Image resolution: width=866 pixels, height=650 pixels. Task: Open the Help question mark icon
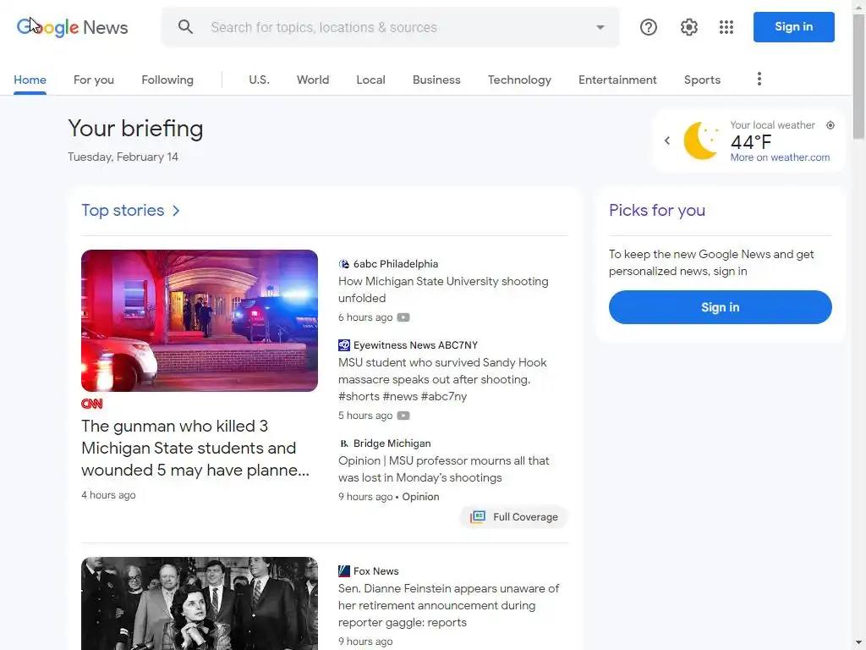coord(649,27)
